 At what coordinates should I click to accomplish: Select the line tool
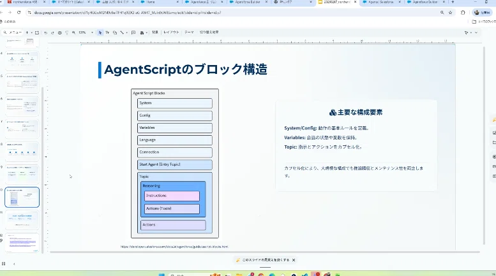click(x=122, y=33)
